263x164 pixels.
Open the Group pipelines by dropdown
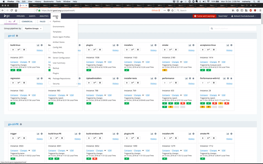click(x=33, y=28)
